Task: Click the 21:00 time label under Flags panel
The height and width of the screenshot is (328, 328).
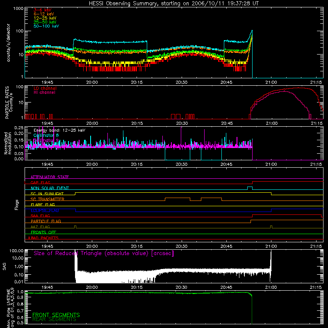Action: [x=271, y=246]
